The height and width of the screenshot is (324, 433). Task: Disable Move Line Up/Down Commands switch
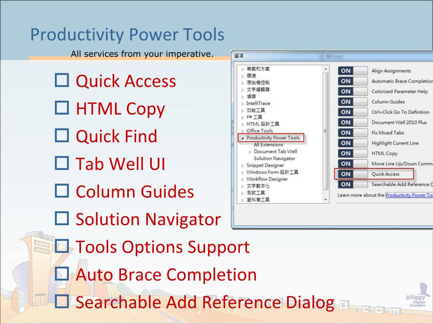[x=353, y=164]
